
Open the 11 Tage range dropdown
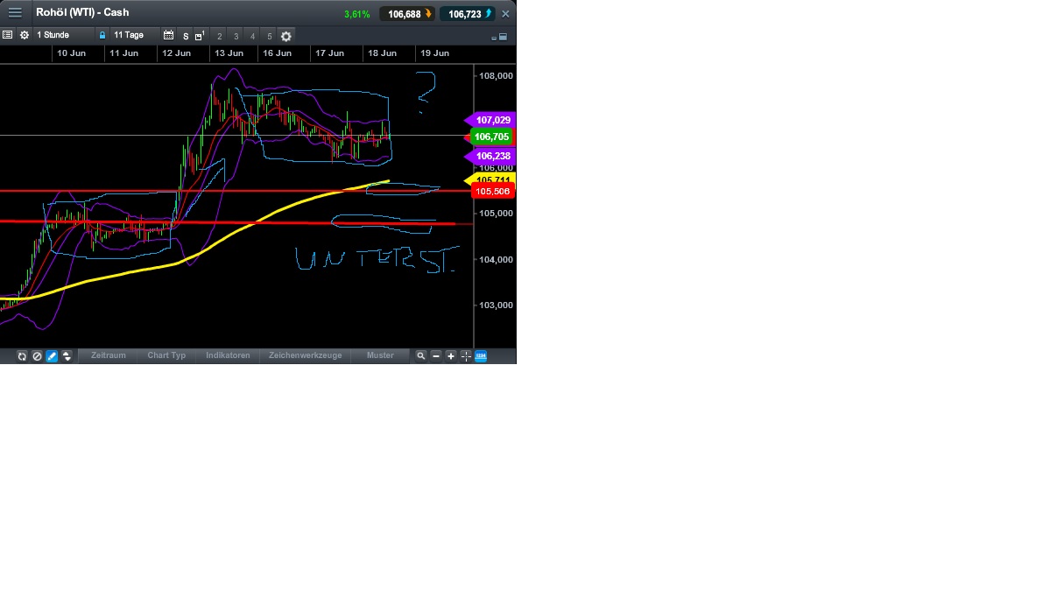pos(128,36)
